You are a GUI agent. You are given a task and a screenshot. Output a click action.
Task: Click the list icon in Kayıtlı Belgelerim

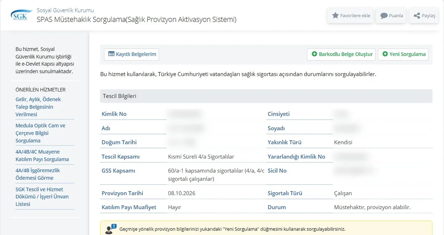pos(111,54)
